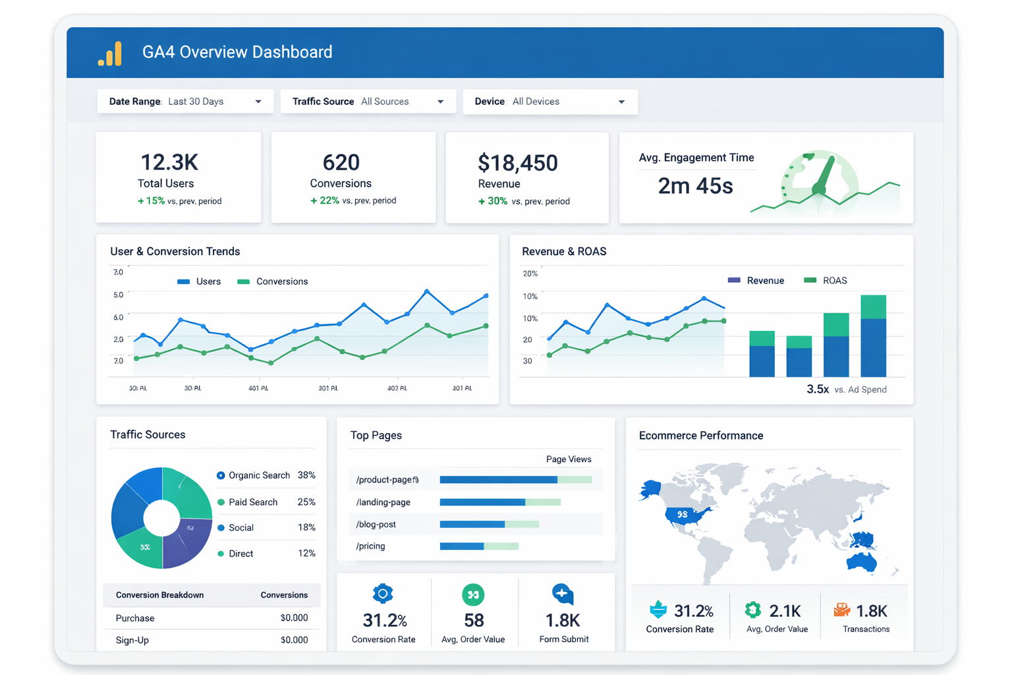Open the Device filter dropdown

pyautogui.click(x=550, y=102)
